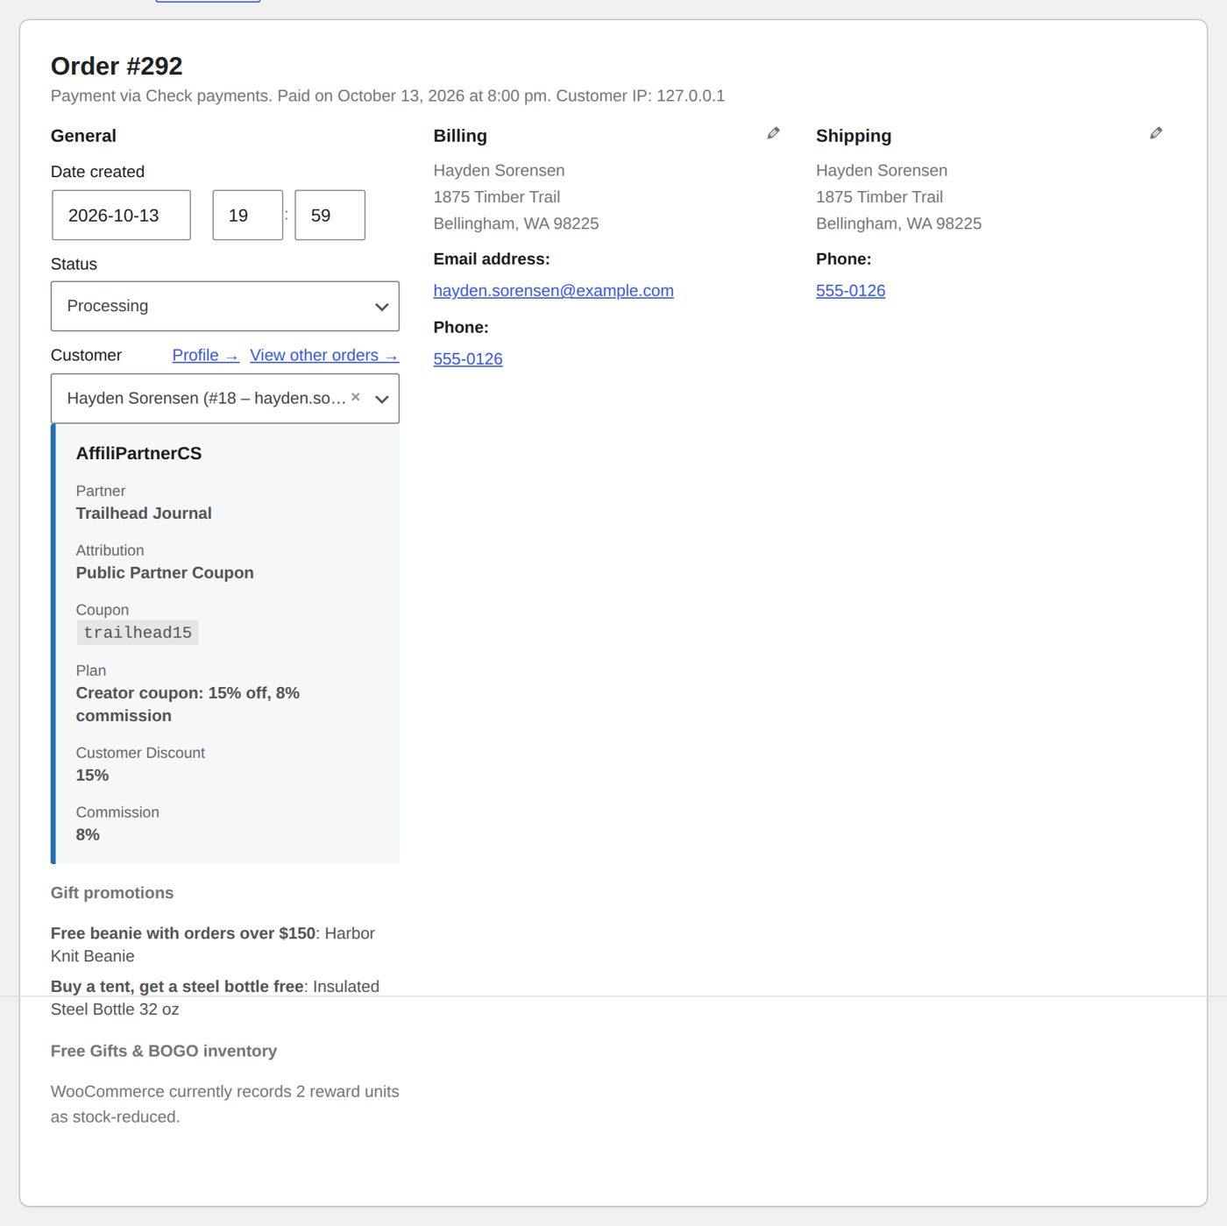Edit billing address with pencil icon
The width and height of the screenshot is (1227, 1226).
[773, 133]
